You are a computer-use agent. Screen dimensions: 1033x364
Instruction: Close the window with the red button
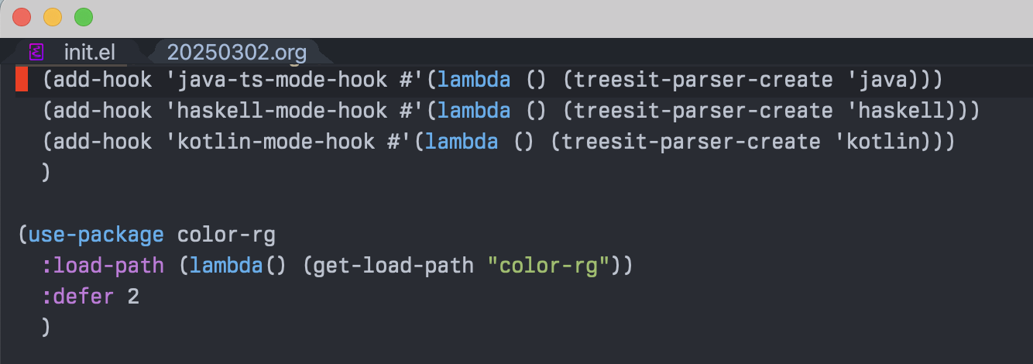(x=22, y=17)
